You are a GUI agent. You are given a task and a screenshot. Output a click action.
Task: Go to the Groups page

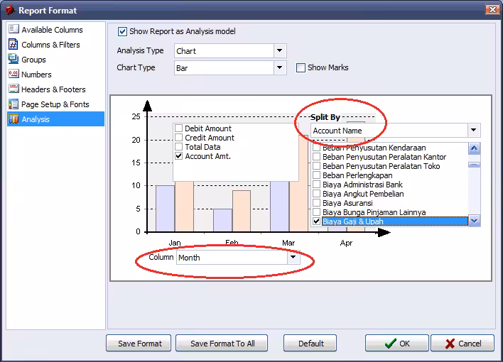[33, 60]
